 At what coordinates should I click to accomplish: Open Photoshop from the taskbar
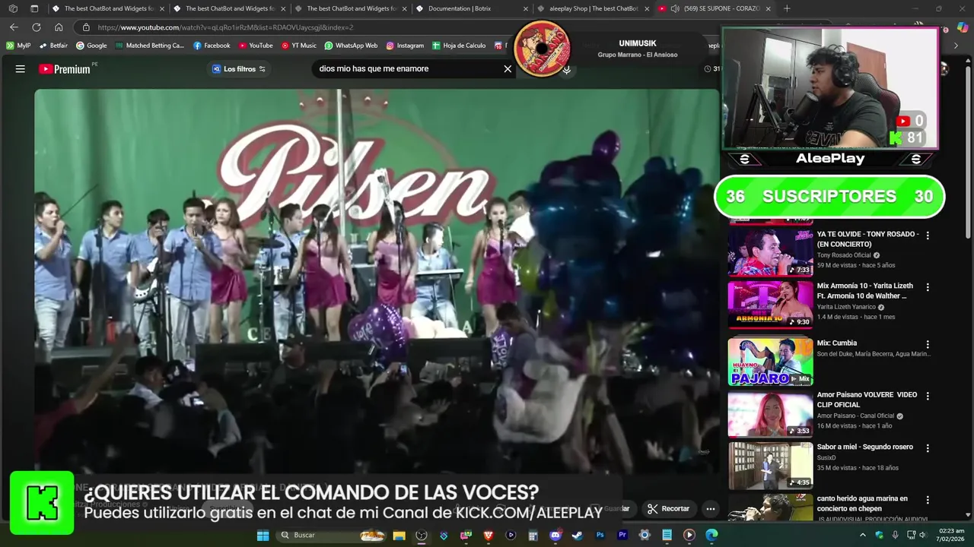600,535
